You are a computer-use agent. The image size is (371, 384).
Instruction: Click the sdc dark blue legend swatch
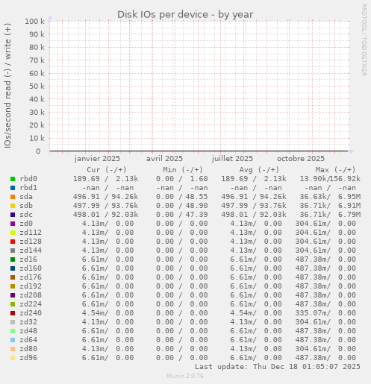click(13, 215)
